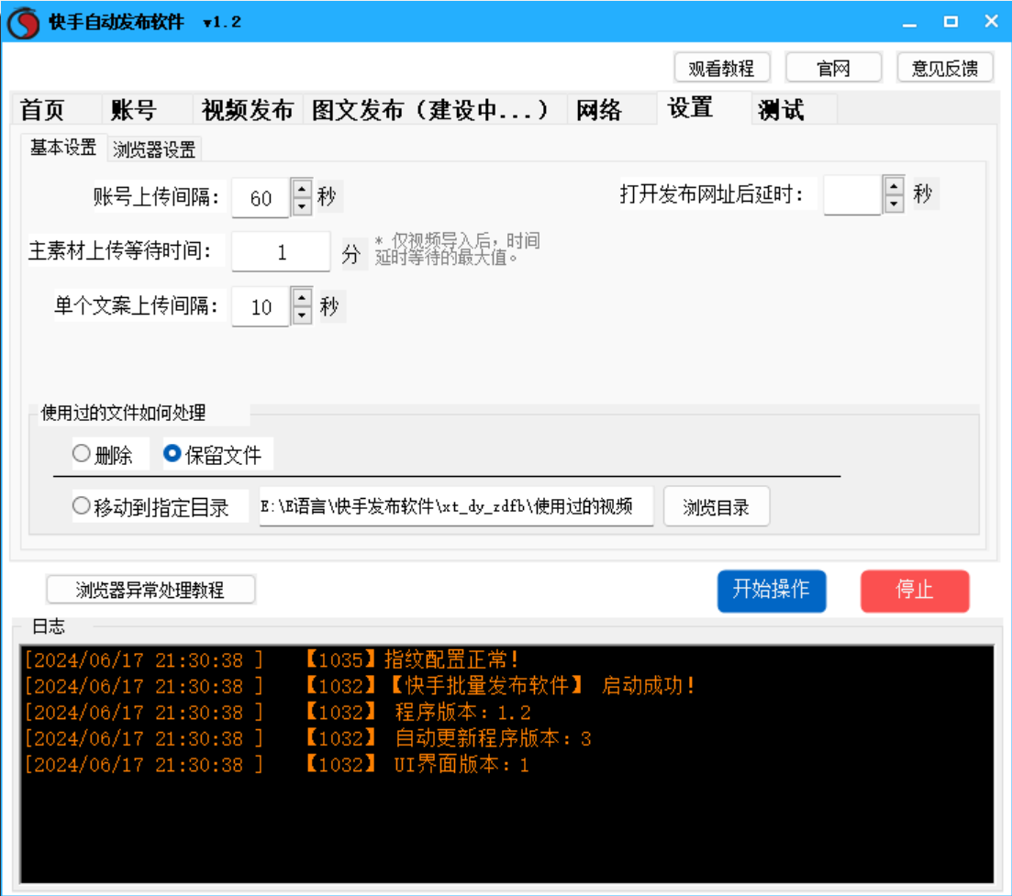Viewport: 1012px width, 896px height.
Task: Open the 浏览器异常处理教程 button
Action: coord(151,590)
